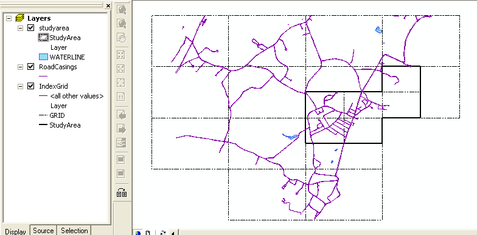Click the Layer heading under IndexGrid
This screenshot has width=477, height=235.
[58, 106]
